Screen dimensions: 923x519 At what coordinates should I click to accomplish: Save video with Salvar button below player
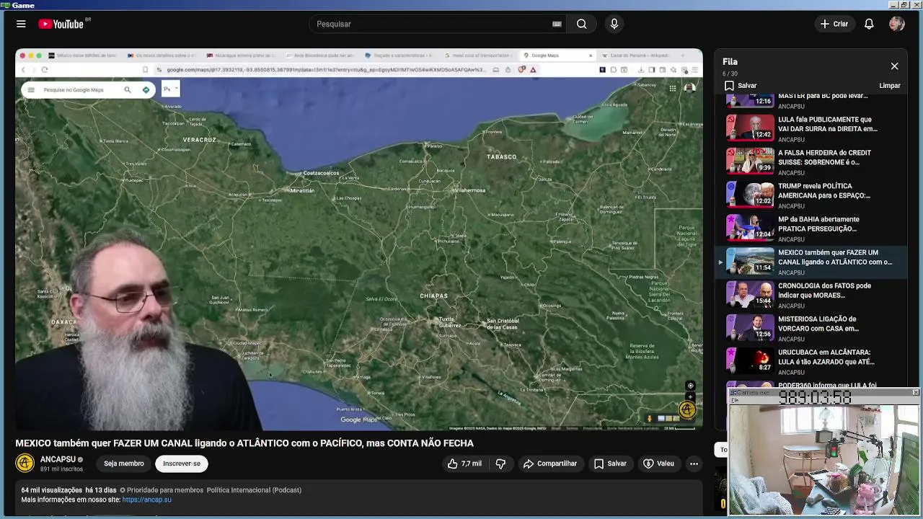(610, 463)
